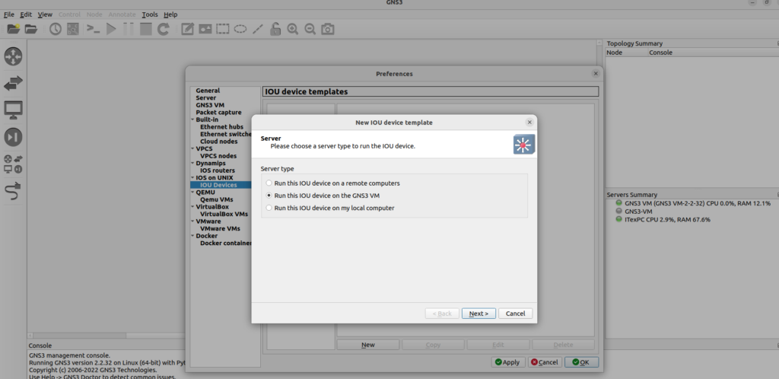This screenshot has height=379, width=779.
Task: Show end devices in the sidebar
Action: pos(14,110)
